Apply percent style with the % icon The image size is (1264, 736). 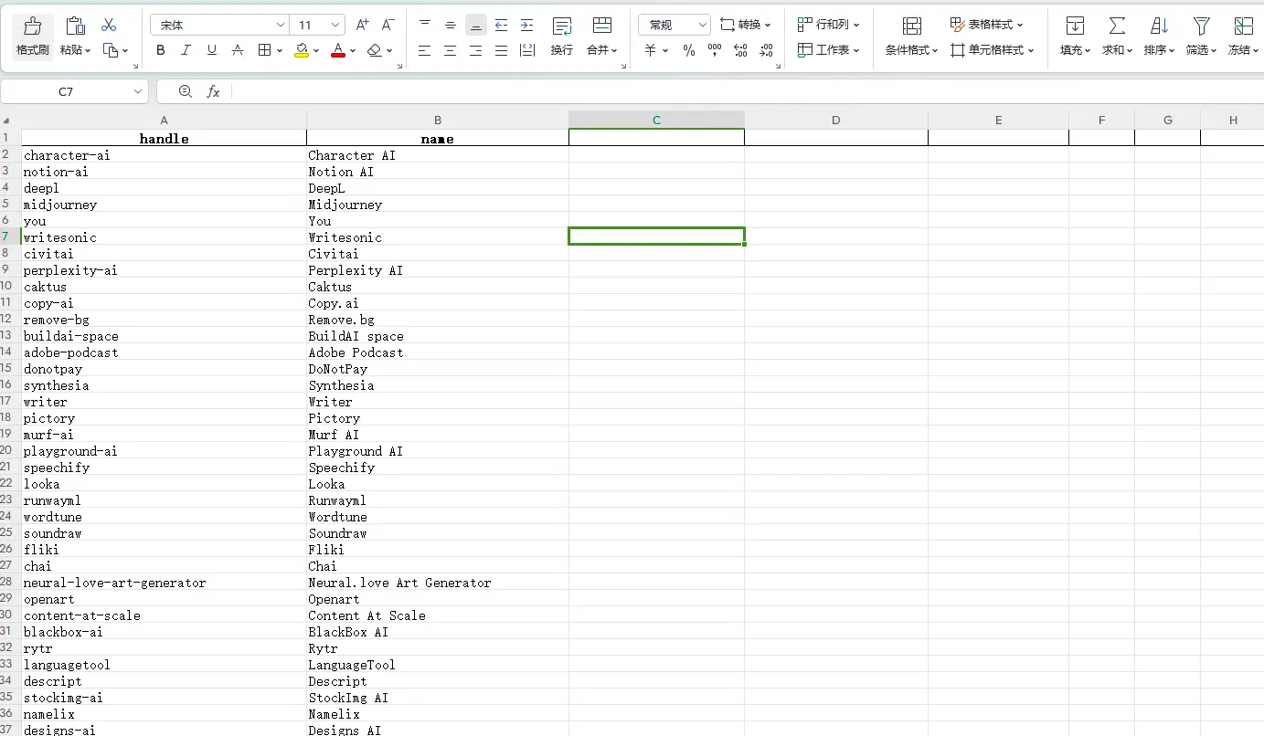click(x=689, y=50)
